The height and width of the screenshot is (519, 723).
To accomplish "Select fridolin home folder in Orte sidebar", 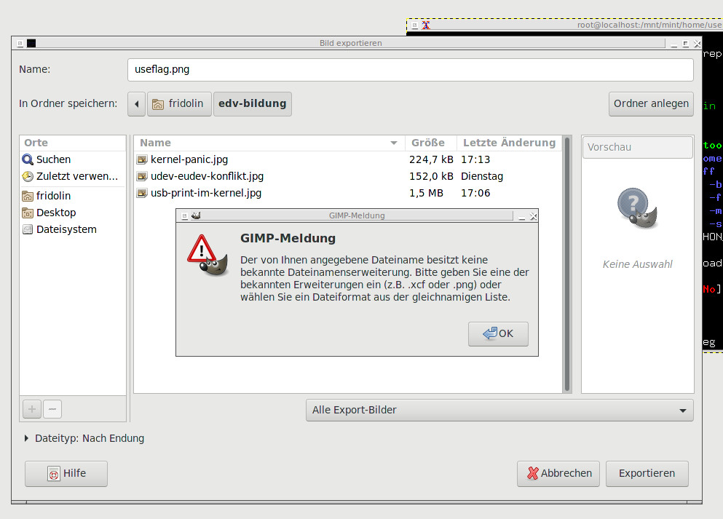I will pos(73,196).
